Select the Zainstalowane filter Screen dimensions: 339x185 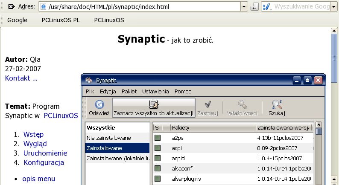(117, 148)
